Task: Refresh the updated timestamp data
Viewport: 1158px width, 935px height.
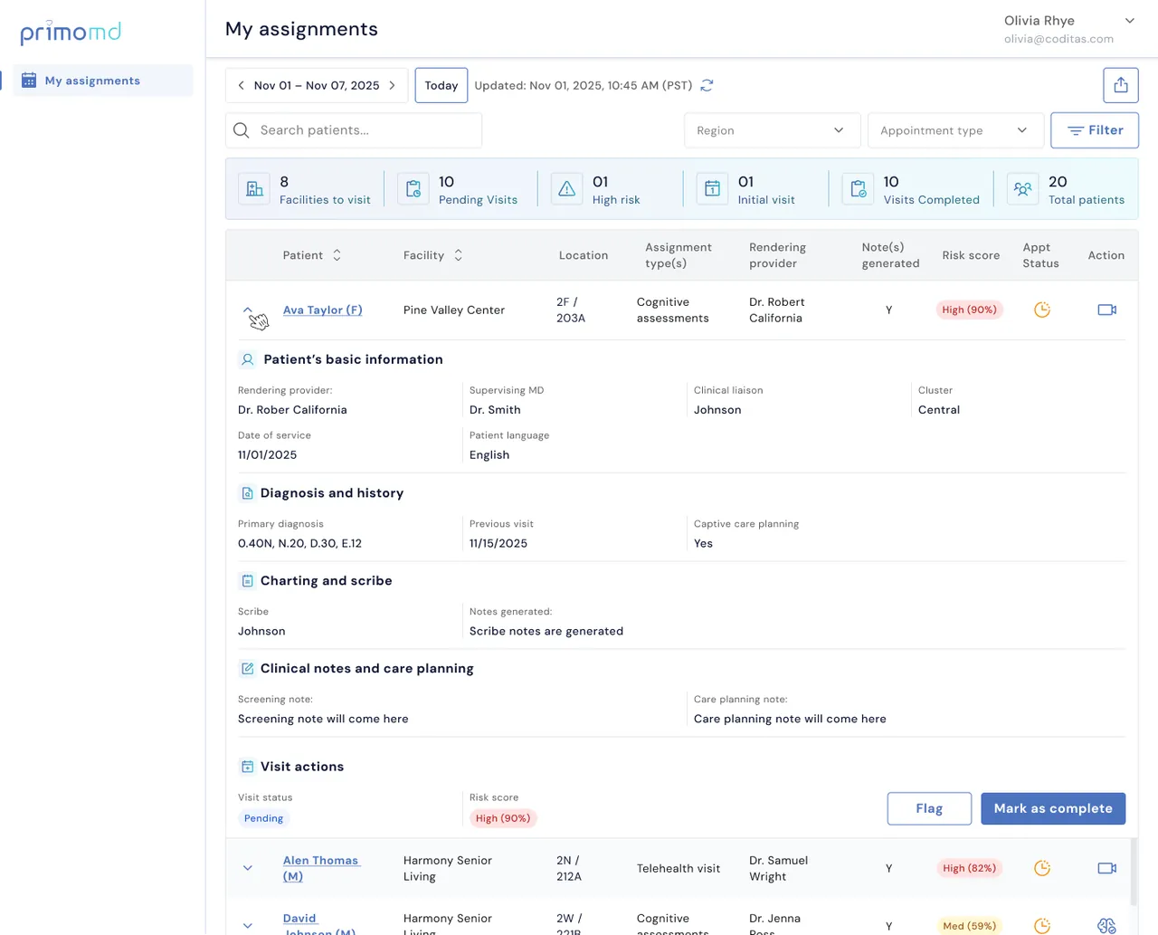Action: point(707,85)
